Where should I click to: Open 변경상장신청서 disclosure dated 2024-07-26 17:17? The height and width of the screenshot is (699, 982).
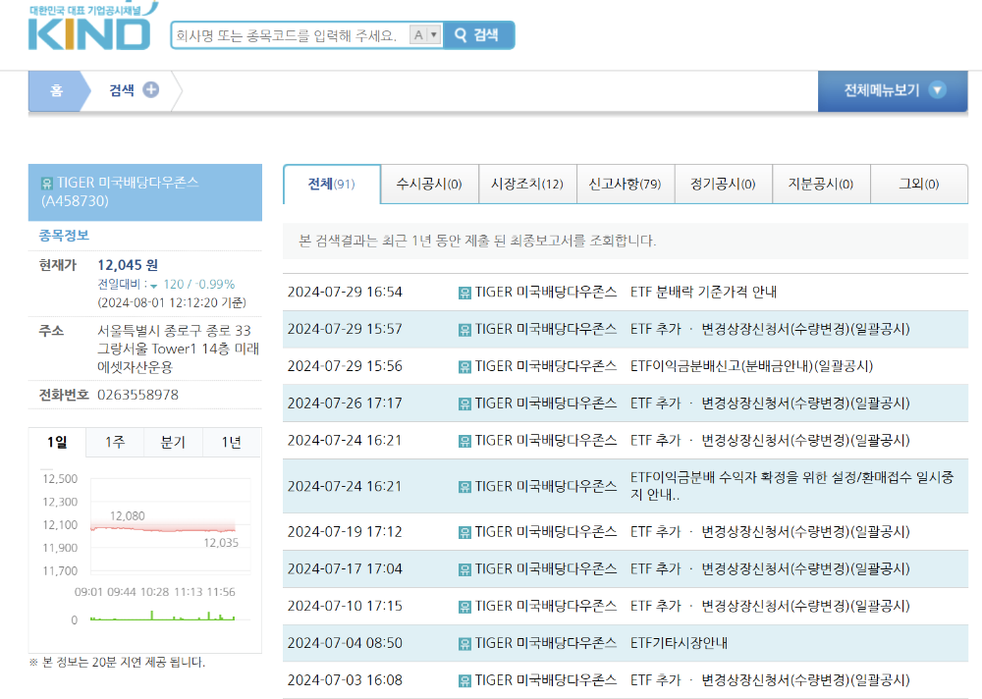tap(770, 403)
